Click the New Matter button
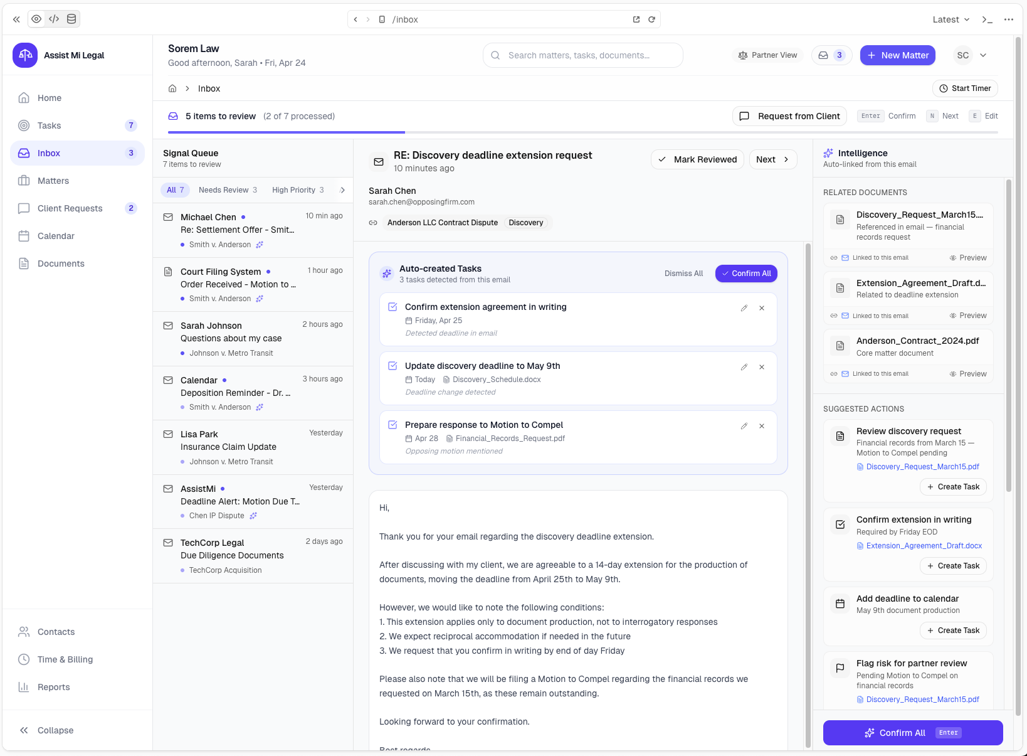This screenshot has width=1027, height=756. coord(897,55)
